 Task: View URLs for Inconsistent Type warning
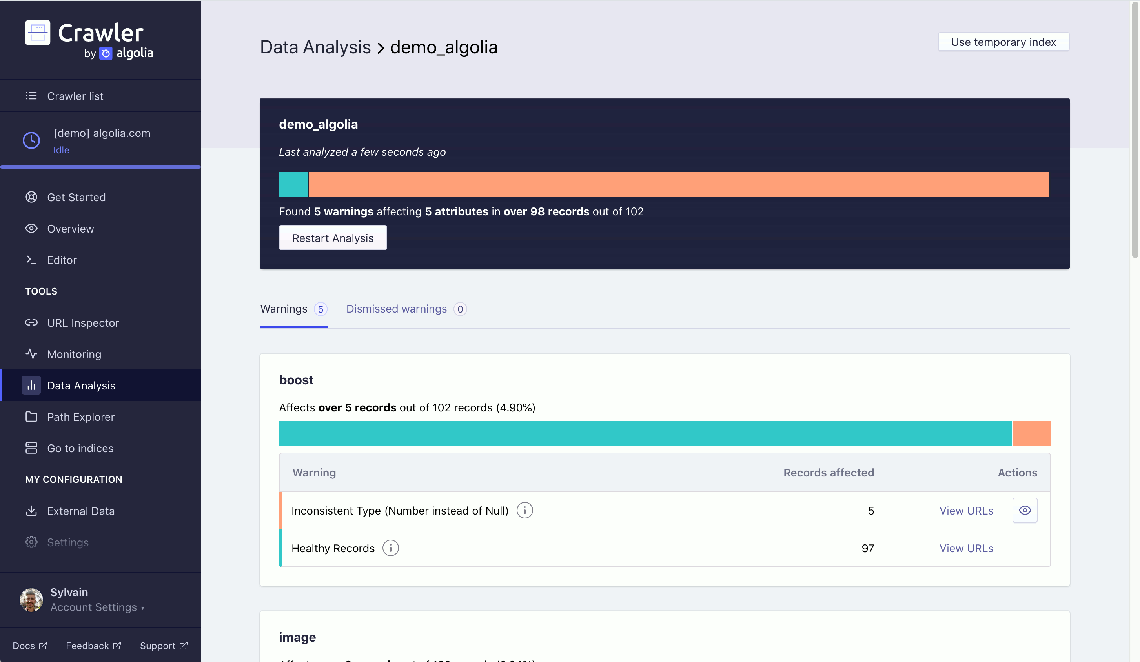tap(966, 511)
